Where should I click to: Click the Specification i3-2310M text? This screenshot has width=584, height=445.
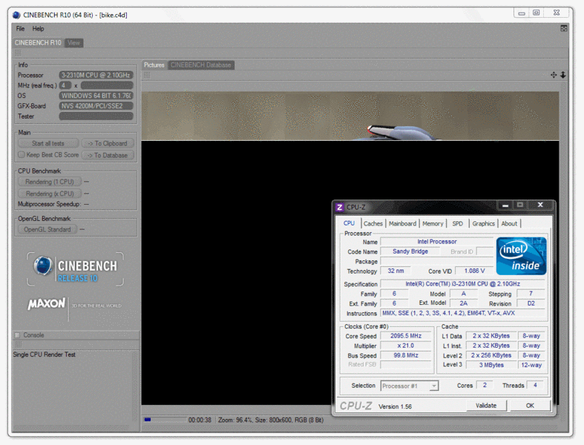click(x=462, y=284)
